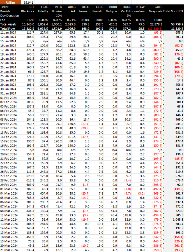
Task: Select the 15 Jan 2024 date cell
Action: 8,41
